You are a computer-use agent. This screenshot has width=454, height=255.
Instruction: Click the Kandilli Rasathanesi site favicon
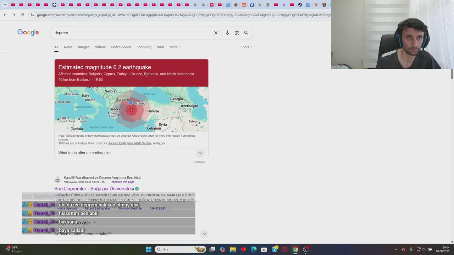coord(58,180)
